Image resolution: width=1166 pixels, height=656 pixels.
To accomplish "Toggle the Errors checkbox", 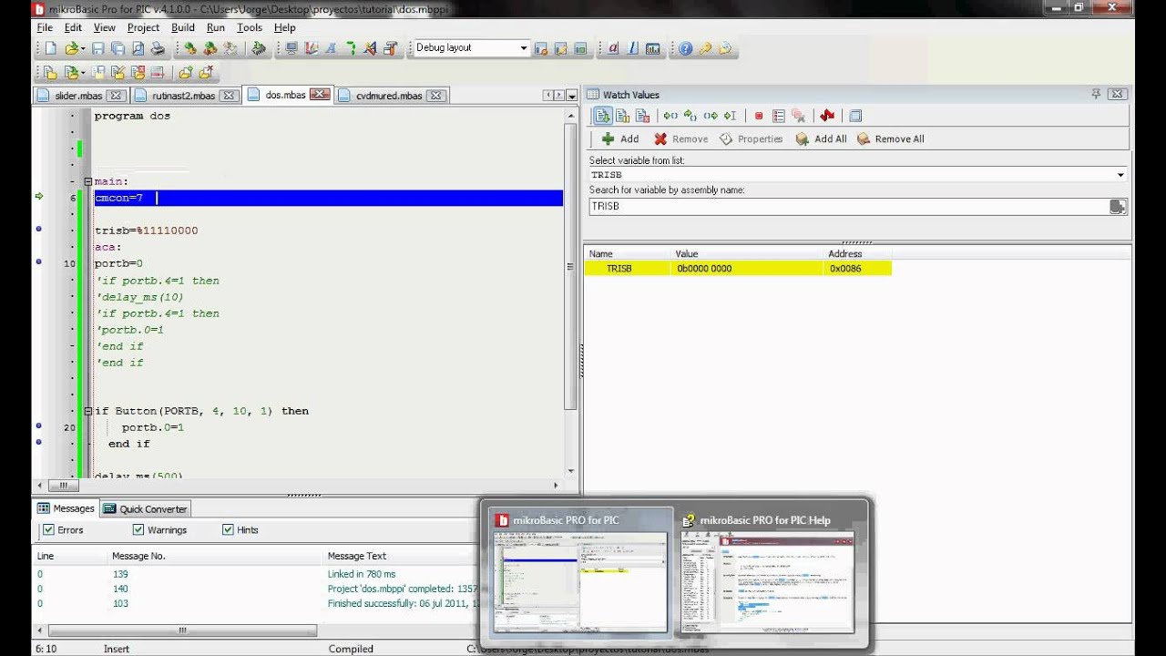I will click(x=48, y=529).
